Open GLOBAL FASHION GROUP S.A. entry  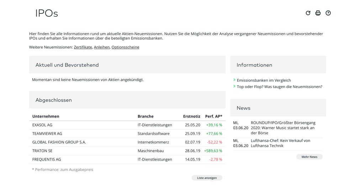click(59, 142)
